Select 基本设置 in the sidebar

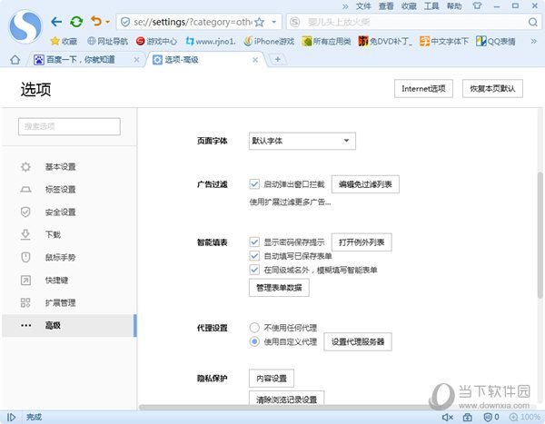68,167
